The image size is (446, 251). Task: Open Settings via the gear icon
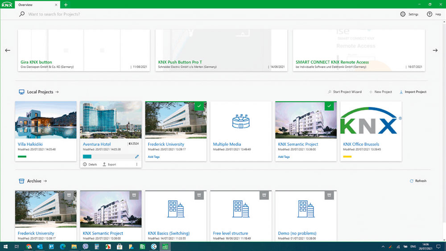coord(403,14)
